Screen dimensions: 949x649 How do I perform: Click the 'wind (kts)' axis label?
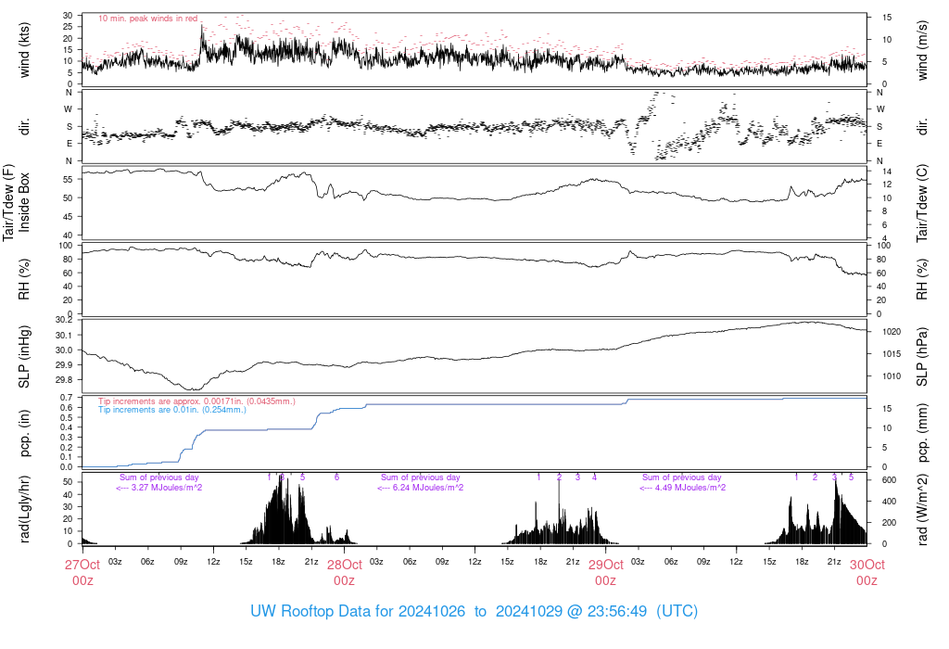[x=25, y=50]
